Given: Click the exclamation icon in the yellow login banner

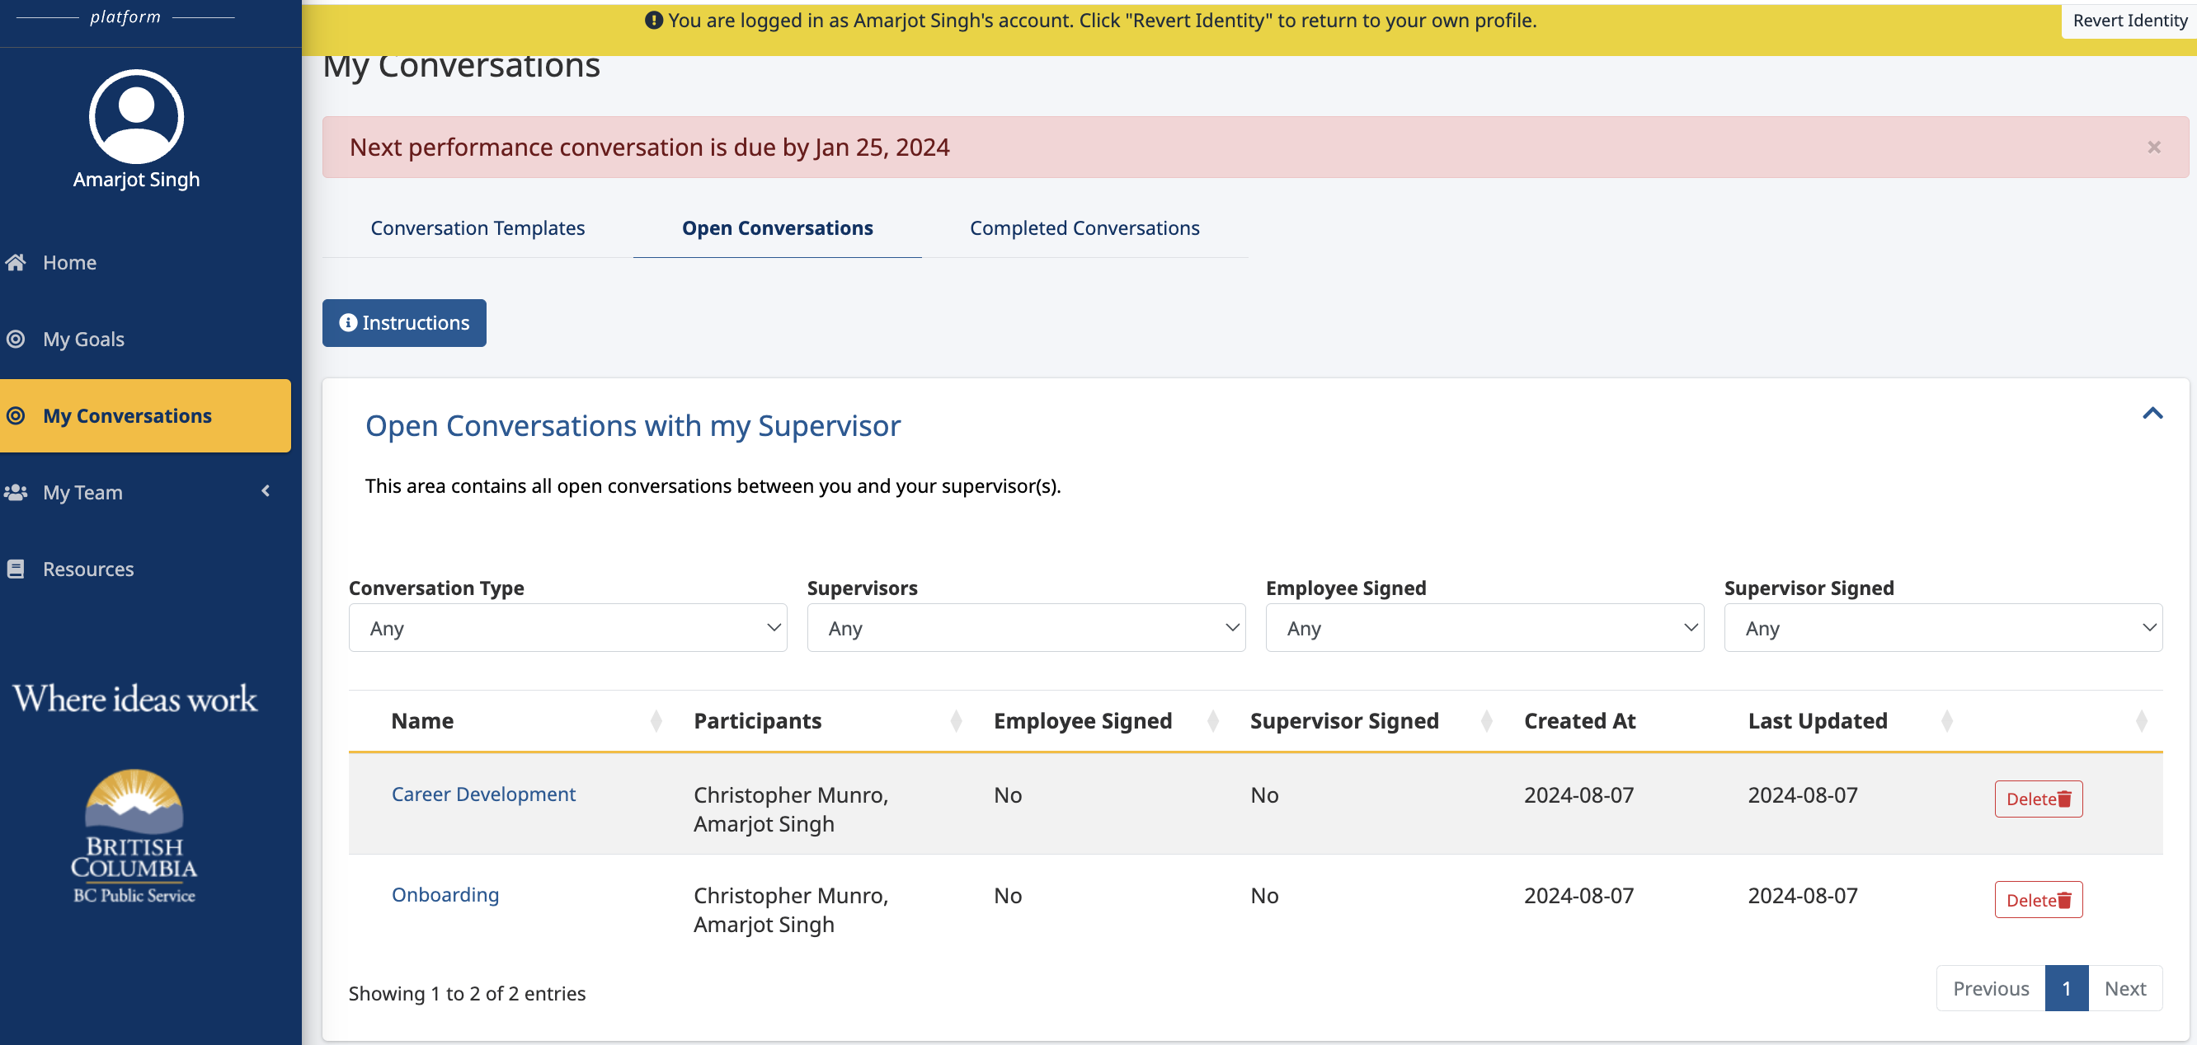Looking at the screenshot, I should point(654,21).
